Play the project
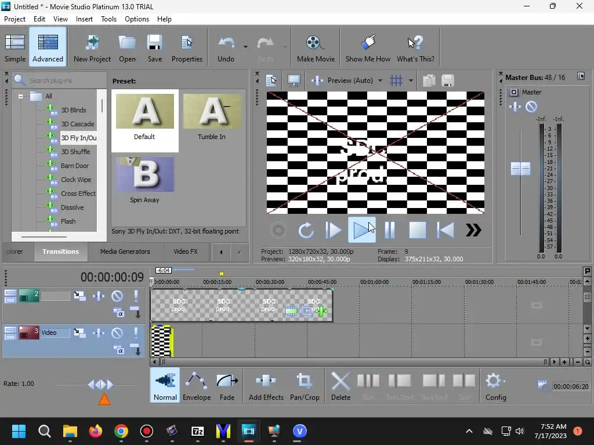The height and width of the screenshot is (445, 594). point(362,230)
